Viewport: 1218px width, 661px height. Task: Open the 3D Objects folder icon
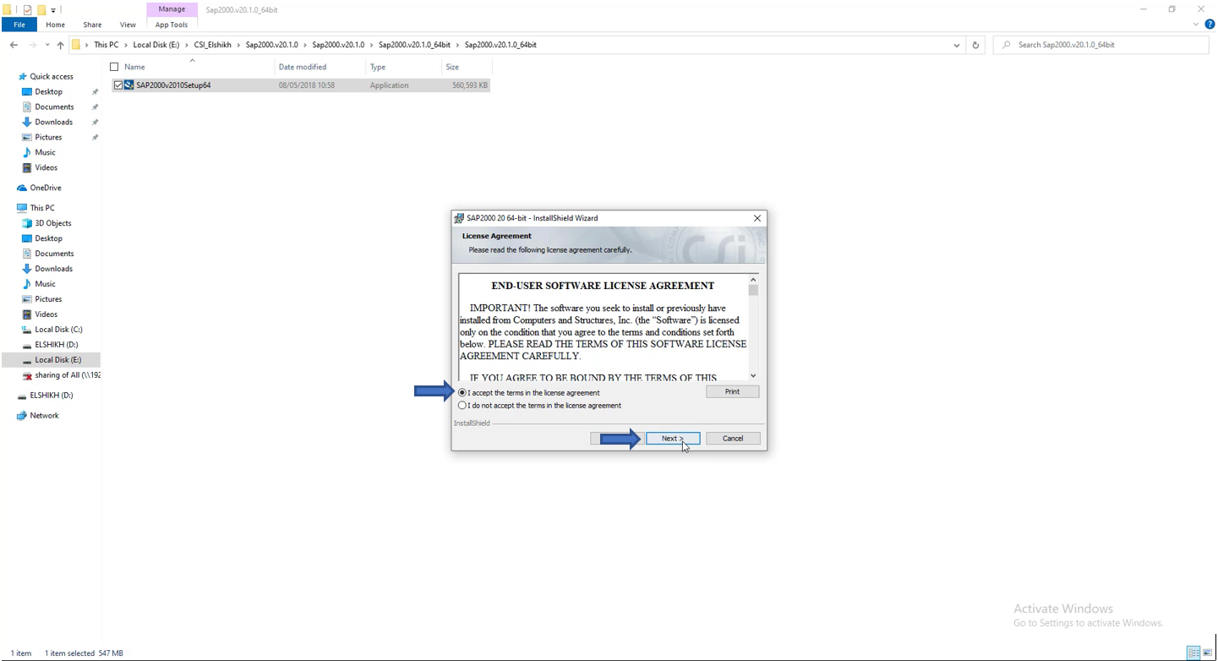26,223
